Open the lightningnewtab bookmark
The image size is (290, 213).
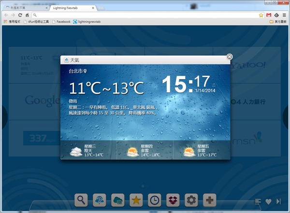coord(87,22)
